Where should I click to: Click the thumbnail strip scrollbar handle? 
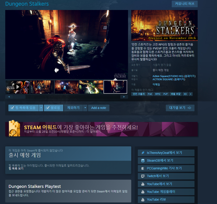coord(19,97)
